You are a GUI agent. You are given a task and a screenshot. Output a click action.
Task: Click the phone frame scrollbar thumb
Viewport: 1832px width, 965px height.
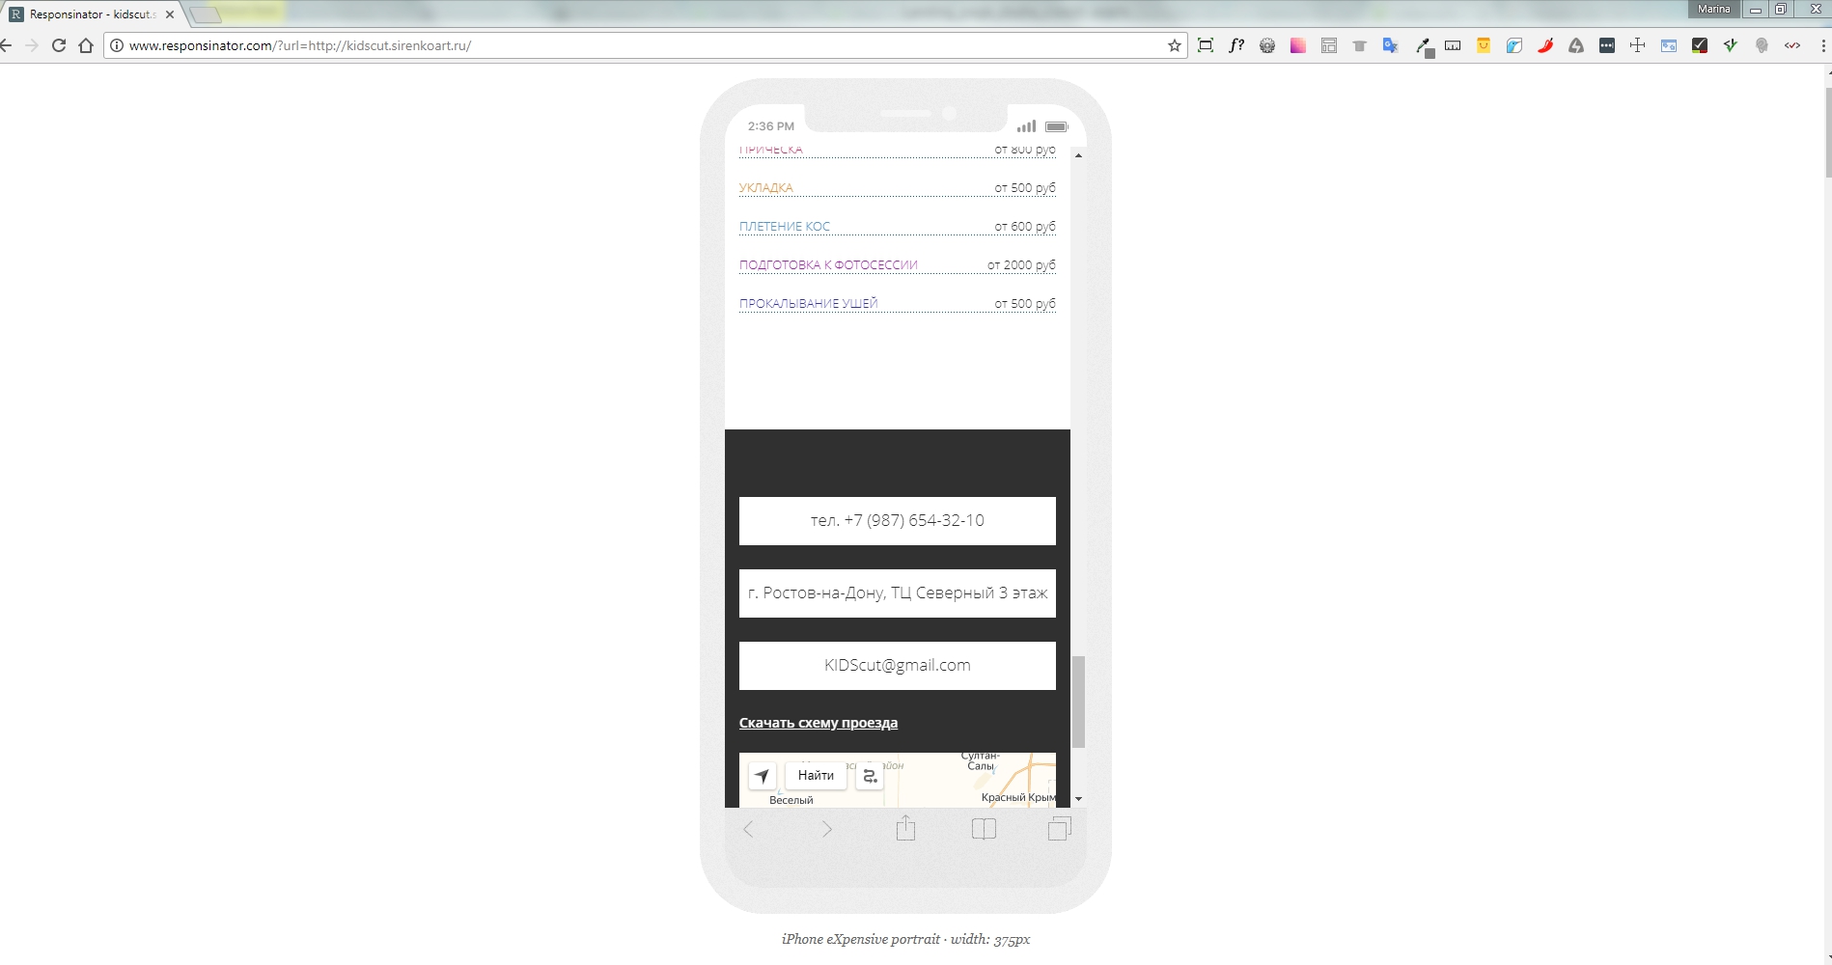[x=1078, y=702]
